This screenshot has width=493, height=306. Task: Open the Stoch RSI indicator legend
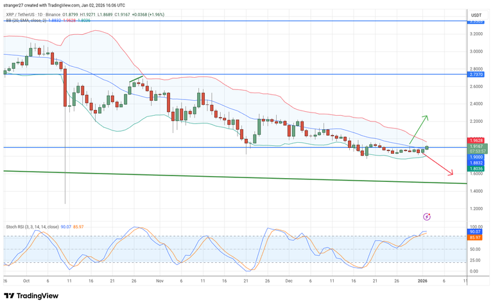32,227
